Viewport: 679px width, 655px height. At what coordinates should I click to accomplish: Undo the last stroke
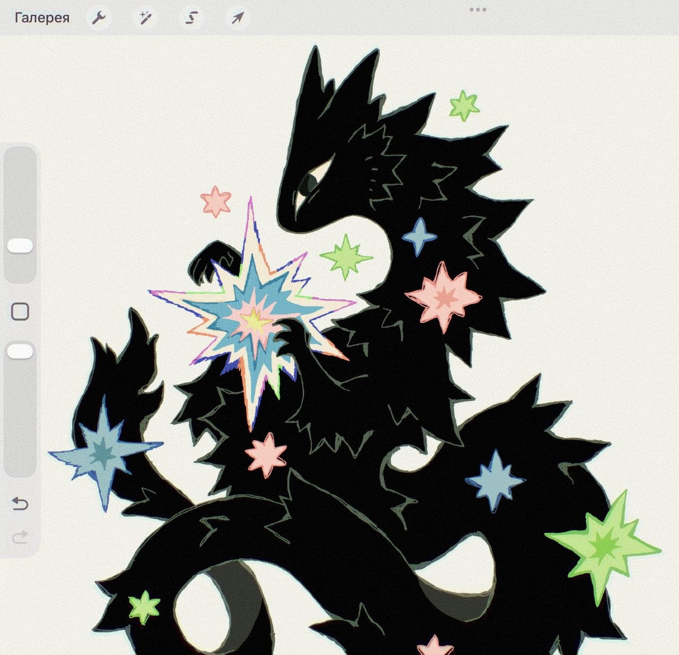point(20,503)
